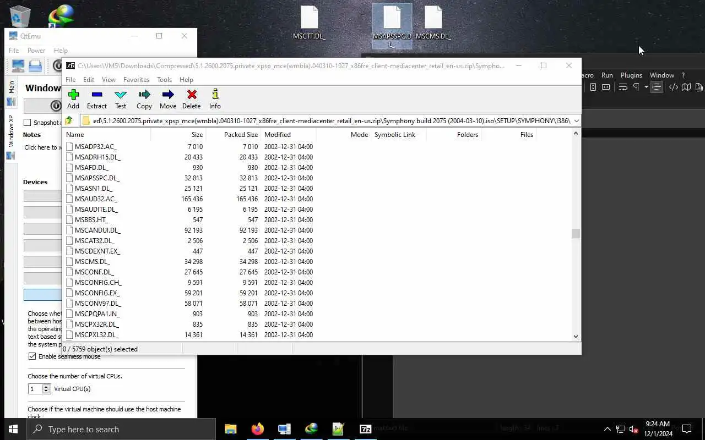Click the scroll down arrow in file list
705x440 pixels.
pyautogui.click(x=576, y=337)
